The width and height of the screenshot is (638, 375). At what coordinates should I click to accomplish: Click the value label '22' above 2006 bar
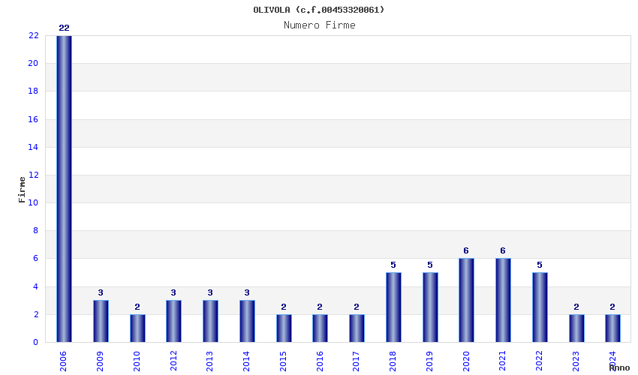(x=64, y=28)
